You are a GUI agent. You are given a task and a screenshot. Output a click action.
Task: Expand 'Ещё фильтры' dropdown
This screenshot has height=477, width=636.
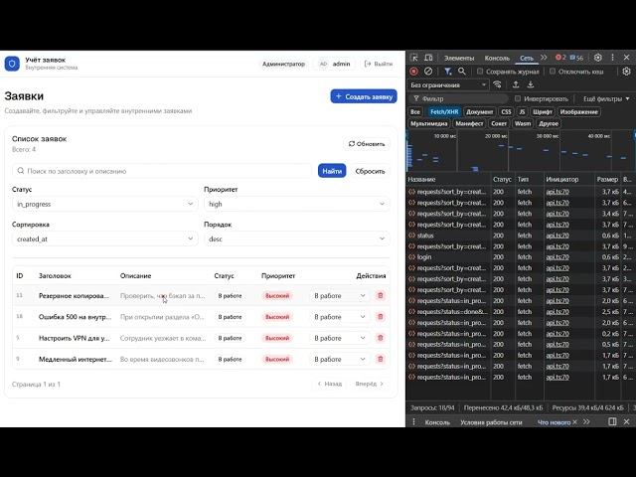tap(606, 98)
